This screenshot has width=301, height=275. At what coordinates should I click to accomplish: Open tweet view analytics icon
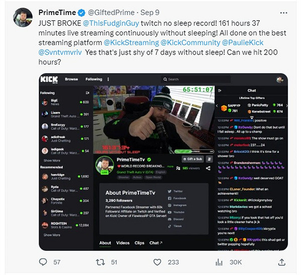click(219, 261)
